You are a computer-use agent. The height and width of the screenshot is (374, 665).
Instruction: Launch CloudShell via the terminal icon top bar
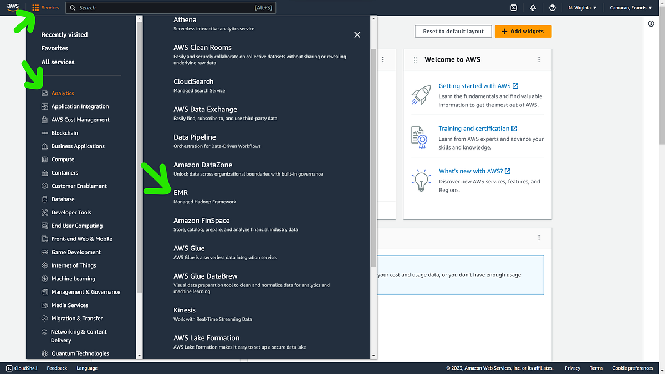tap(513, 7)
